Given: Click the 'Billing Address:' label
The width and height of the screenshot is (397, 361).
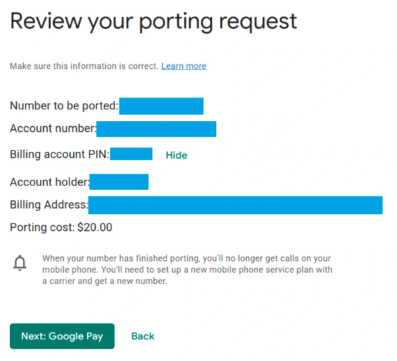Looking at the screenshot, I should pos(49,205).
